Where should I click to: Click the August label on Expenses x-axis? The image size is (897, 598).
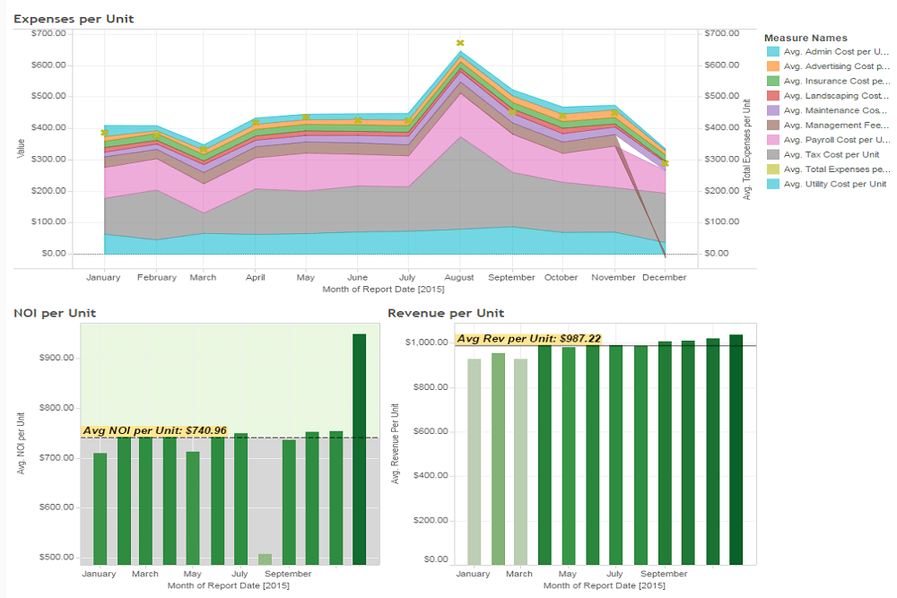(x=459, y=278)
